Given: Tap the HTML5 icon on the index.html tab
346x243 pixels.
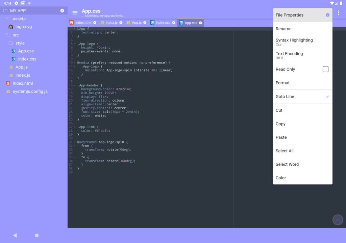Looking at the screenshot, I should tap(71, 23).
